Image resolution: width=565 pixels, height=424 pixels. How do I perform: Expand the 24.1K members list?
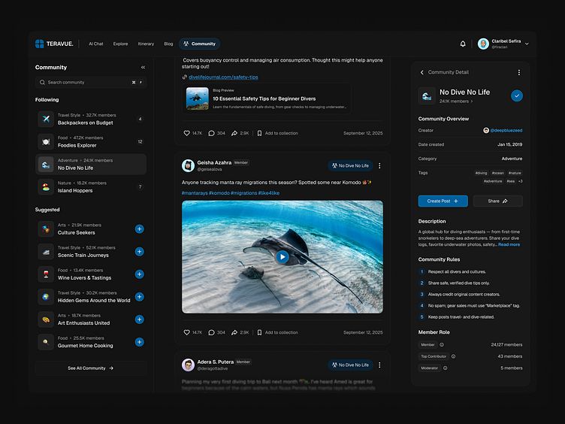pos(456,101)
